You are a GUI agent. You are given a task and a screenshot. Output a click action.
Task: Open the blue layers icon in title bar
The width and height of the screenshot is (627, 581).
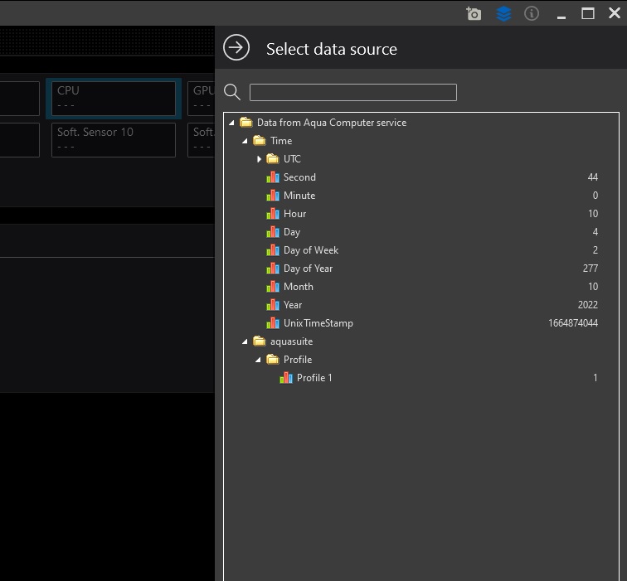[x=503, y=13]
